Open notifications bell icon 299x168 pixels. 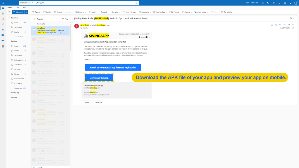pos(279,3)
